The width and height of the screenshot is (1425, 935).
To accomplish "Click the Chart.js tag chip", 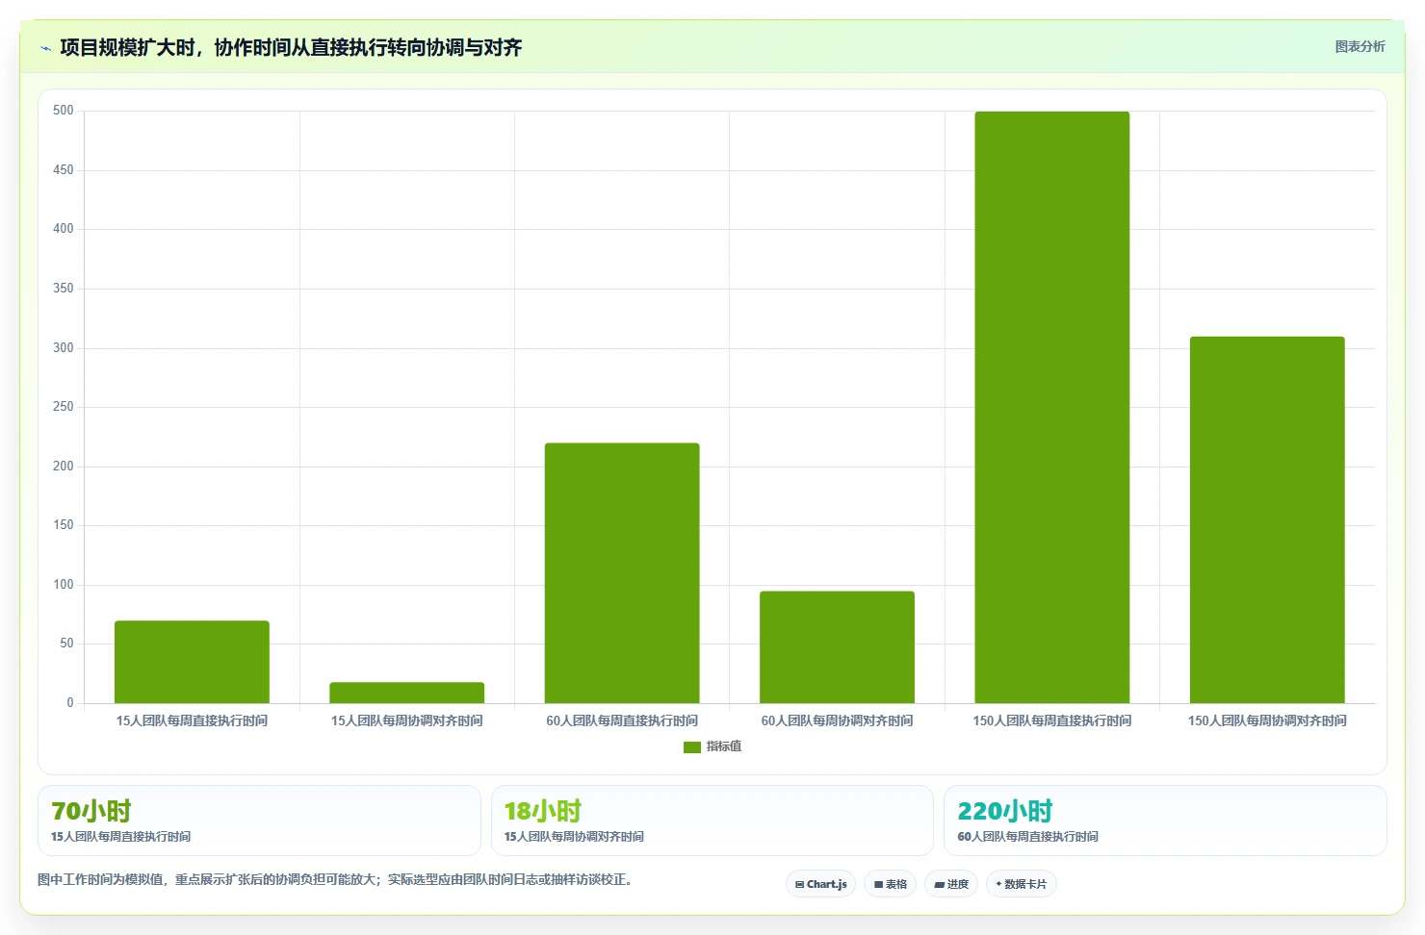I will tap(820, 884).
